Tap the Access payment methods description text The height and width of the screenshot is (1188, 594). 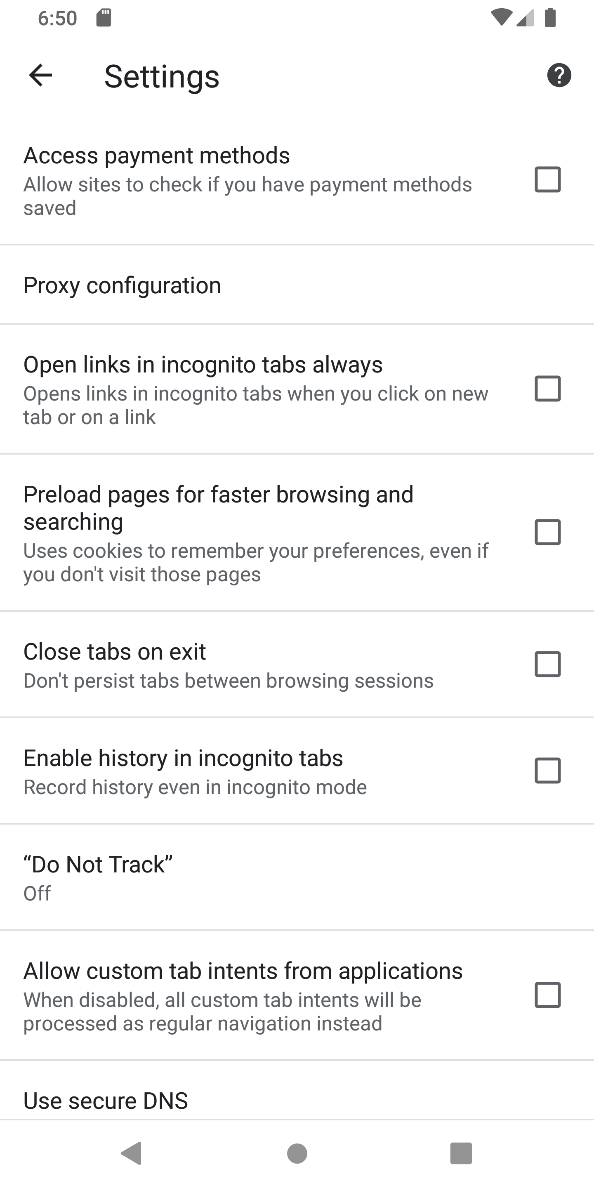pos(247,196)
